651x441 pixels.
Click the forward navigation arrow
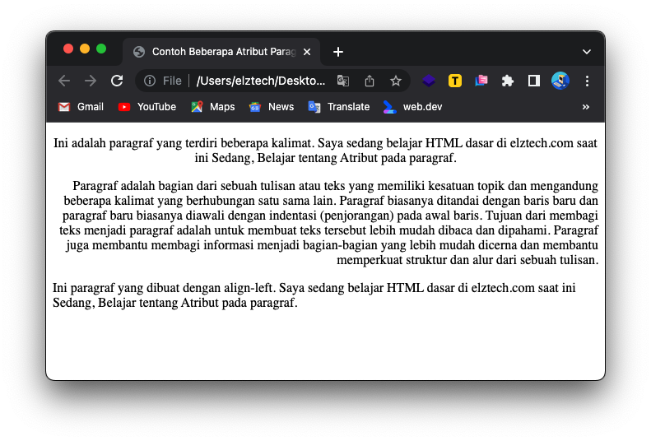tap(91, 81)
